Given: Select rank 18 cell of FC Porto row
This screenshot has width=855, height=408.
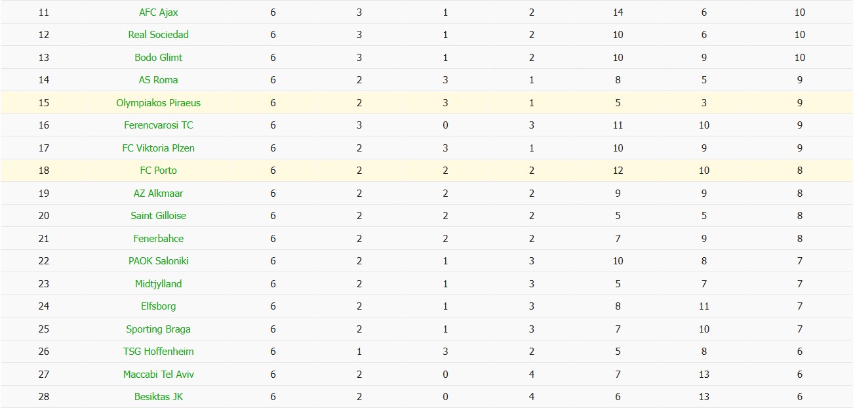Looking at the screenshot, I should 44,171.
